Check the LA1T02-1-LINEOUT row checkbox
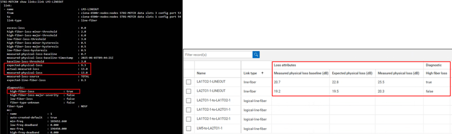The height and width of the screenshot is (134, 452). [x=189, y=82]
